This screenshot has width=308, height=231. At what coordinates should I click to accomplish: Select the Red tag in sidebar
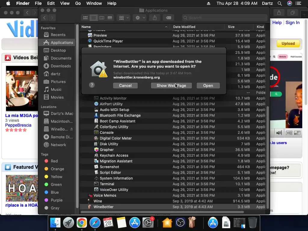(x=57, y=161)
